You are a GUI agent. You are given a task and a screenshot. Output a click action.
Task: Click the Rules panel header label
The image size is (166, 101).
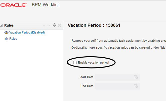click(9, 25)
